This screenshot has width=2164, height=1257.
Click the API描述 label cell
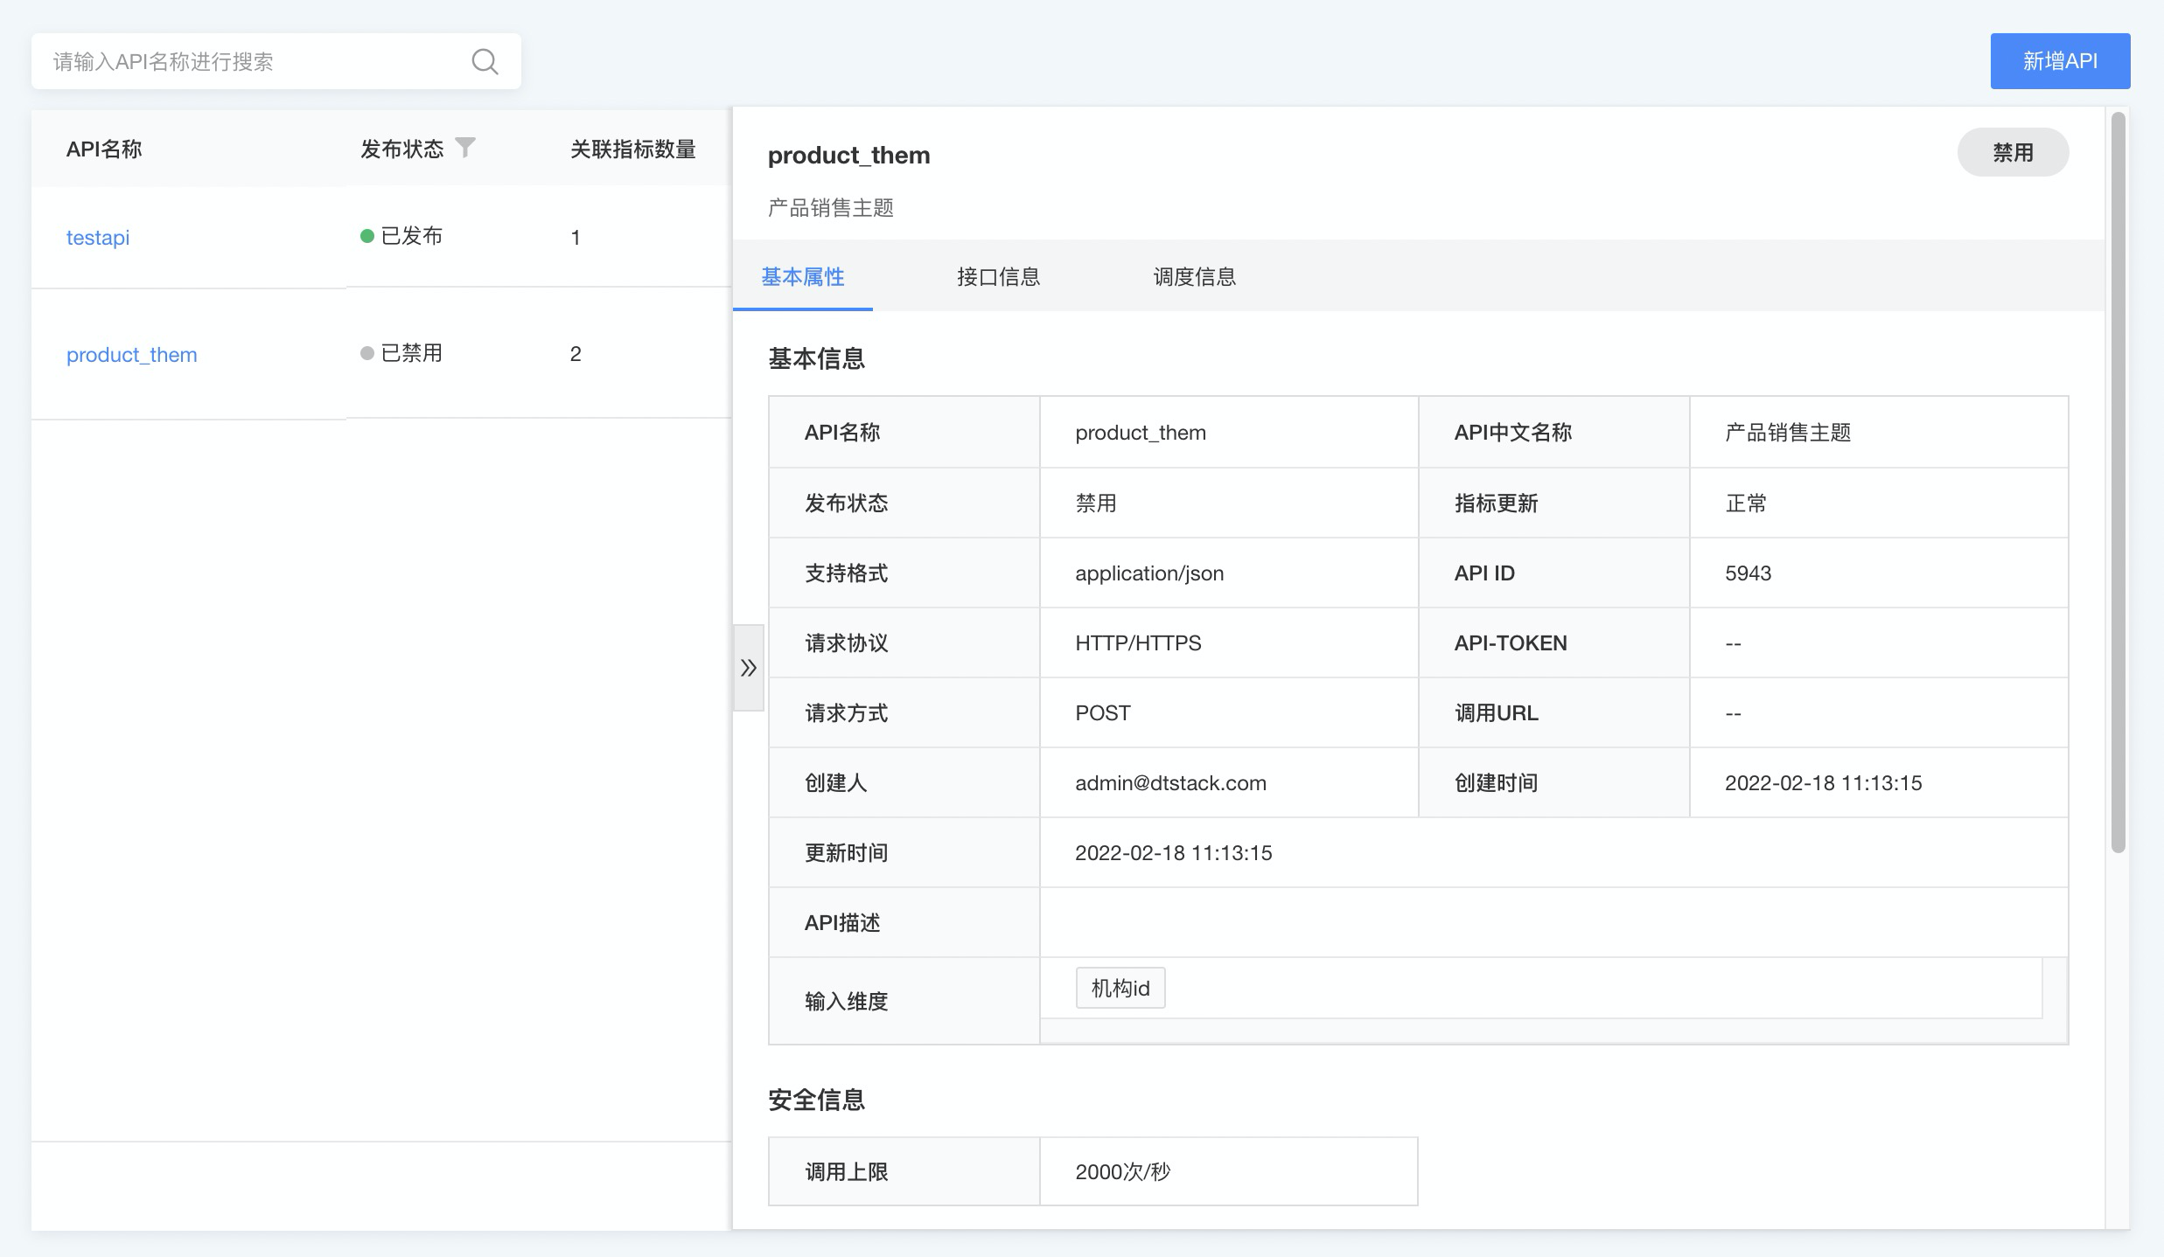904,922
